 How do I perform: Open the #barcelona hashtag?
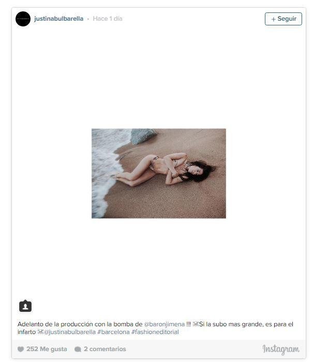[x=113, y=332]
